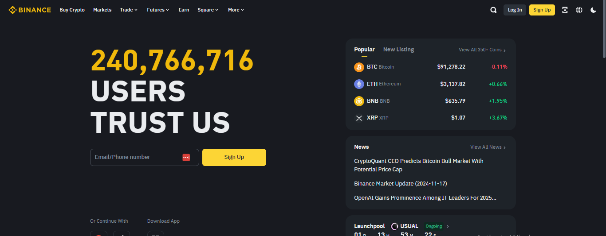This screenshot has height=236, width=606.
Task: Switch to the New Listing tab
Action: [398, 50]
